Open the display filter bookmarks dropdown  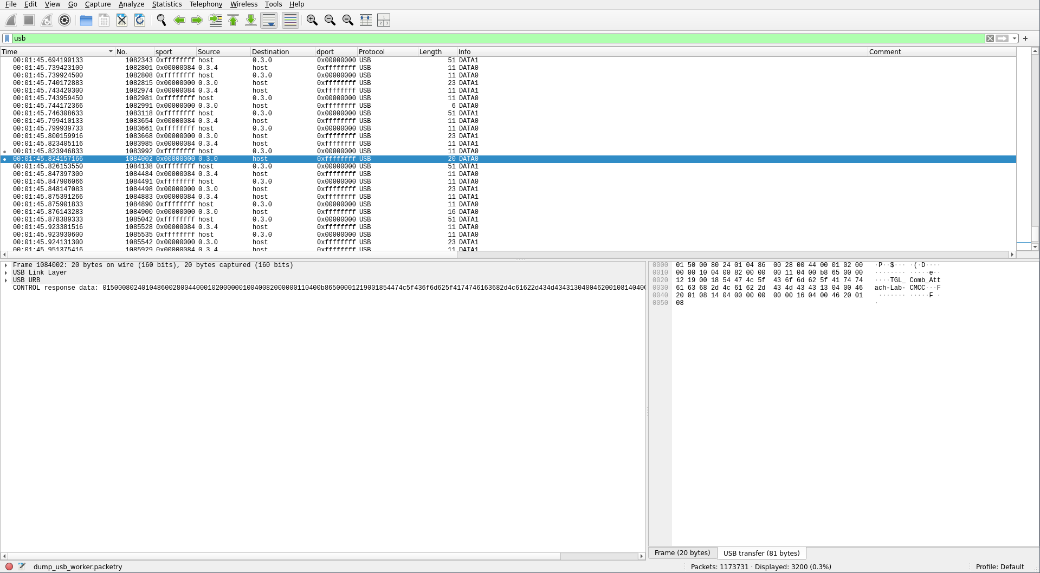[x=7, y=38]
